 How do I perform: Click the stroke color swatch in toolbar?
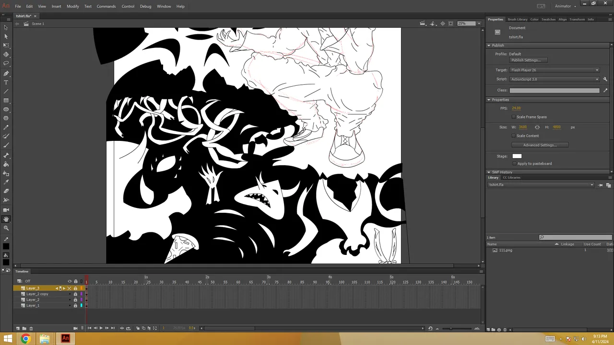(x=6, y=247)
